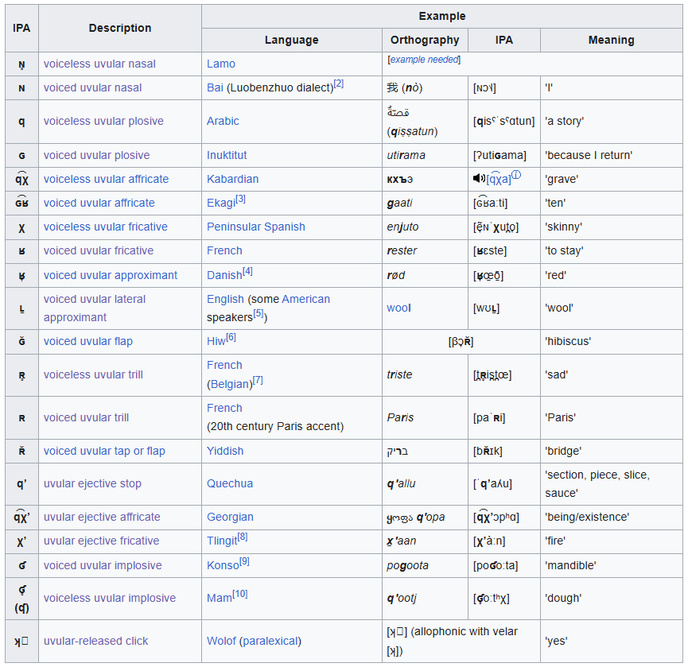
Task: Open the Georgian language link
Action: click(x=230, y=517)
